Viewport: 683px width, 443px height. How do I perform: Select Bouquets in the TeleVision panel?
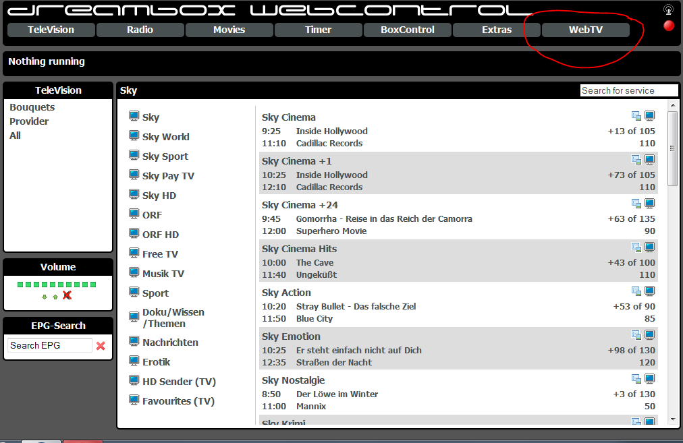click(32, 107)
